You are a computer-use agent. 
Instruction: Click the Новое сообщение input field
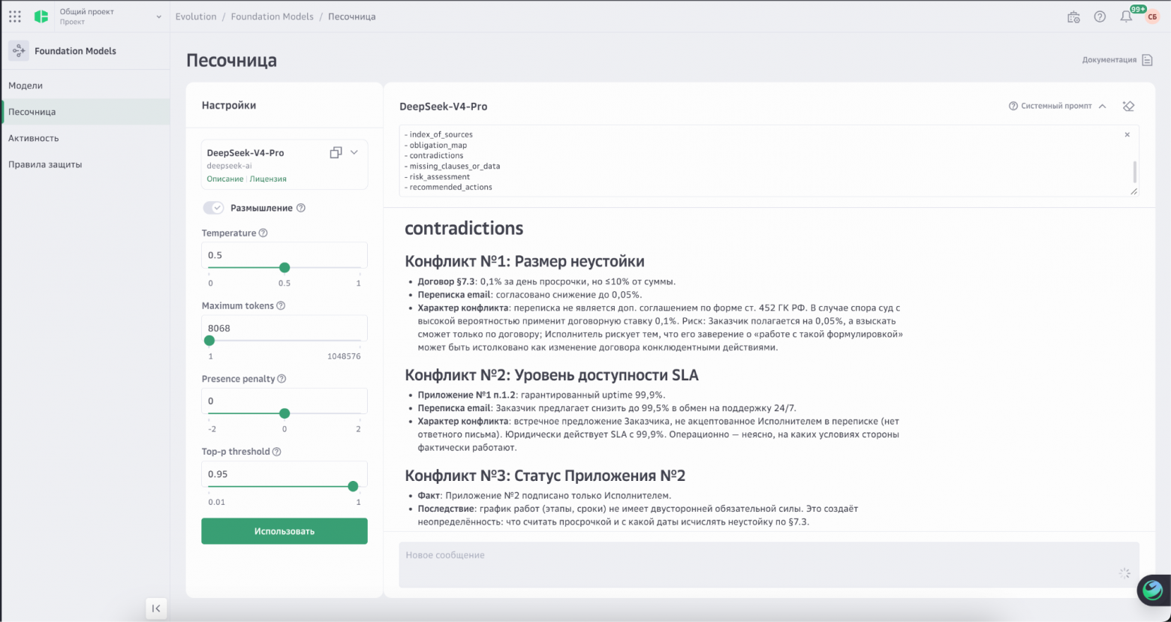pos(769,564)
